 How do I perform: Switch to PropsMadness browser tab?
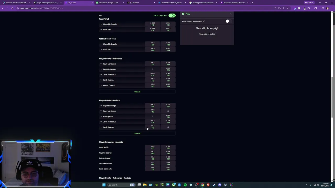(47, 3)
